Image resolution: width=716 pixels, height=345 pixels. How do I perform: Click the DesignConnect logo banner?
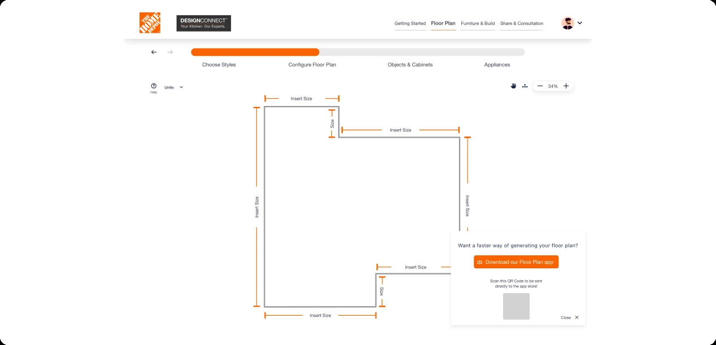coord(203,23)
